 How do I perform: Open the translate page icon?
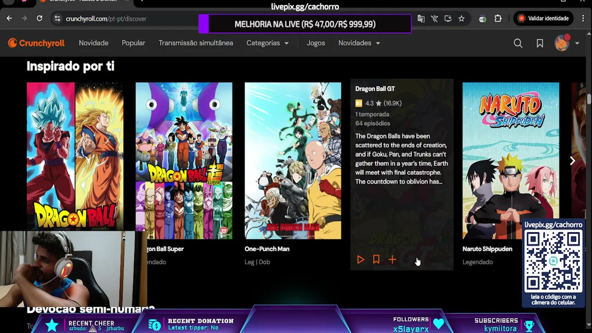pos(421,18)
